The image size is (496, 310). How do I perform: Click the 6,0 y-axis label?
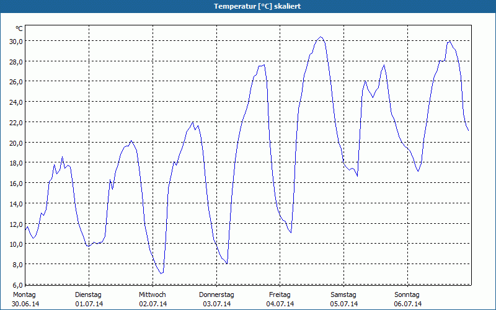17,285
